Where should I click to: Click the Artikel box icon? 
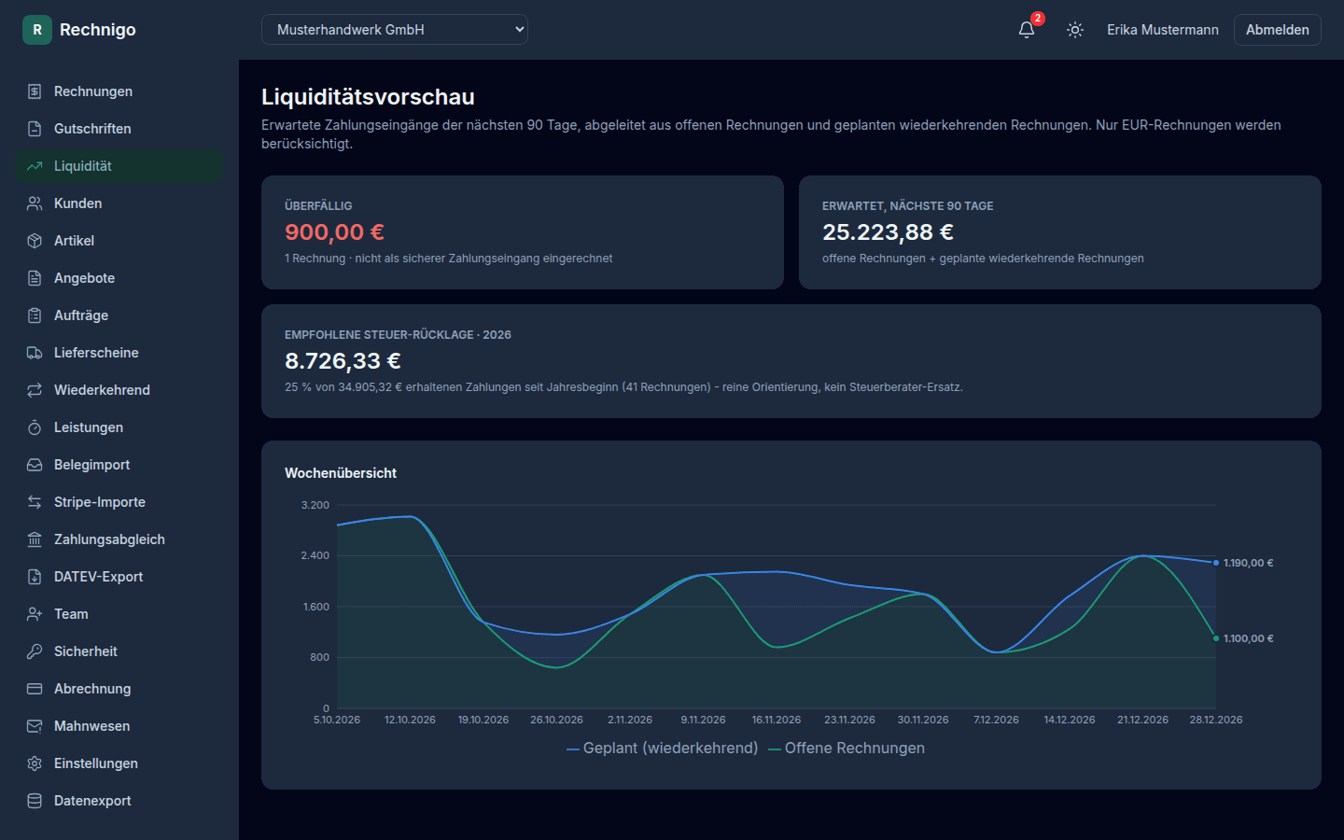point(35,241)
